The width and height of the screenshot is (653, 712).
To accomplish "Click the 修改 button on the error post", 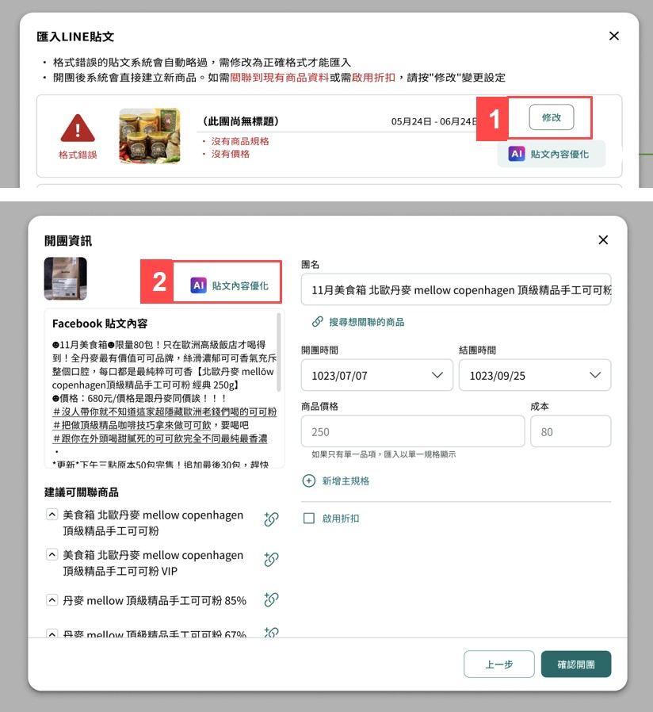I will pos(552,117).
